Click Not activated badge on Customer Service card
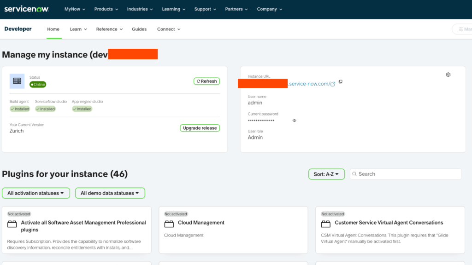Screen dimensions: 472x265 (x=333, y=214)
